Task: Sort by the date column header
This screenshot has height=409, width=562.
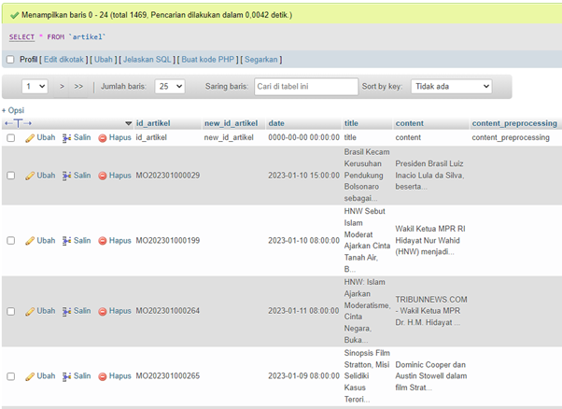Action: [276, 123]
